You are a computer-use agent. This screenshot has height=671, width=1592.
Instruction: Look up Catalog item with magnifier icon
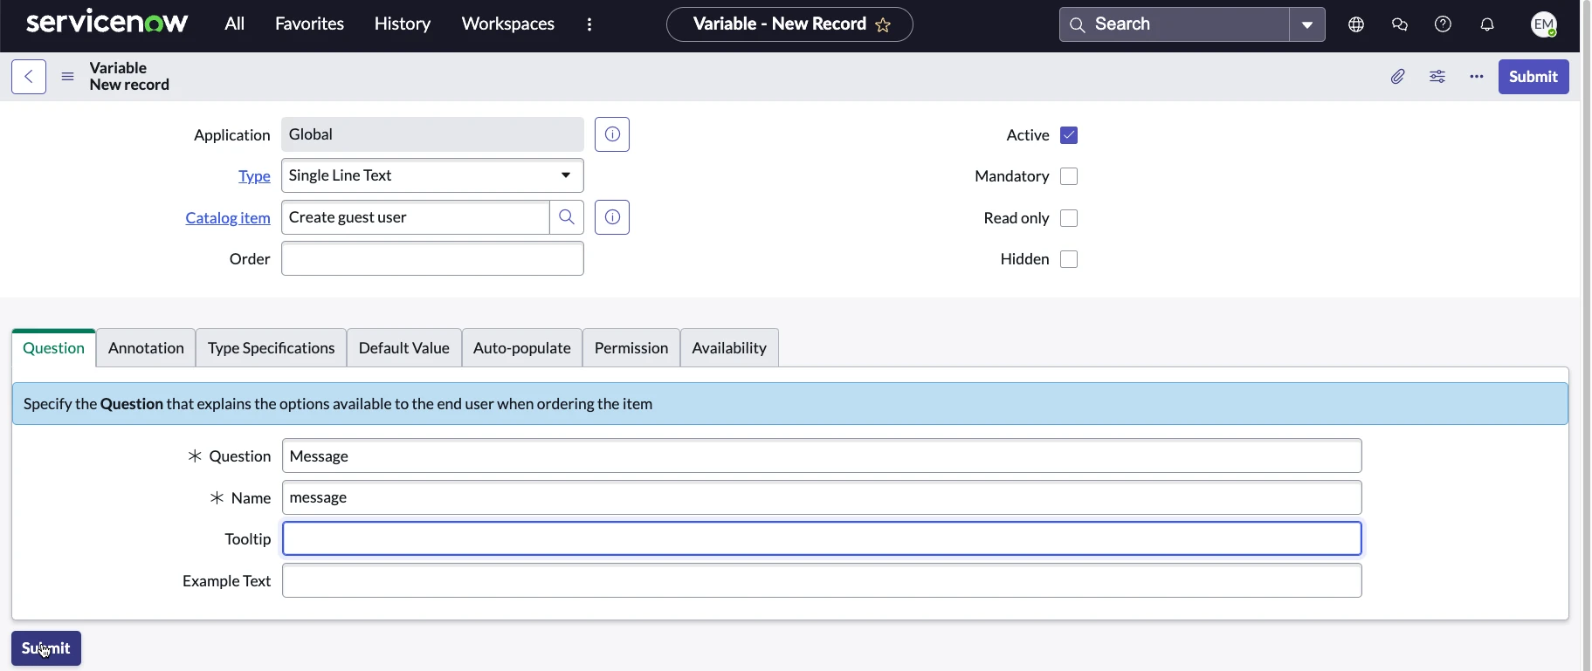tap(567, 217)
